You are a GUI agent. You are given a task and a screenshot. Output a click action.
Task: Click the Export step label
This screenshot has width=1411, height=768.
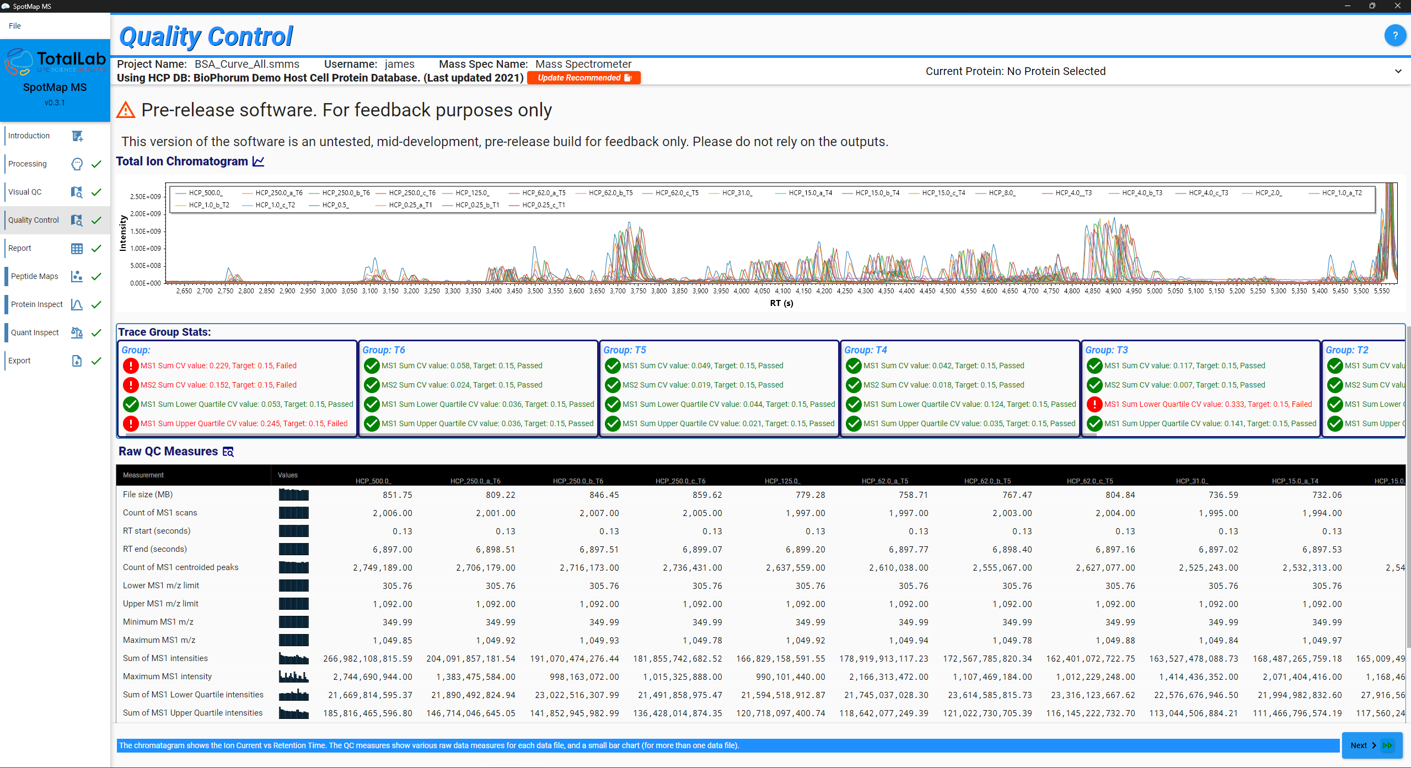[19, 361]
